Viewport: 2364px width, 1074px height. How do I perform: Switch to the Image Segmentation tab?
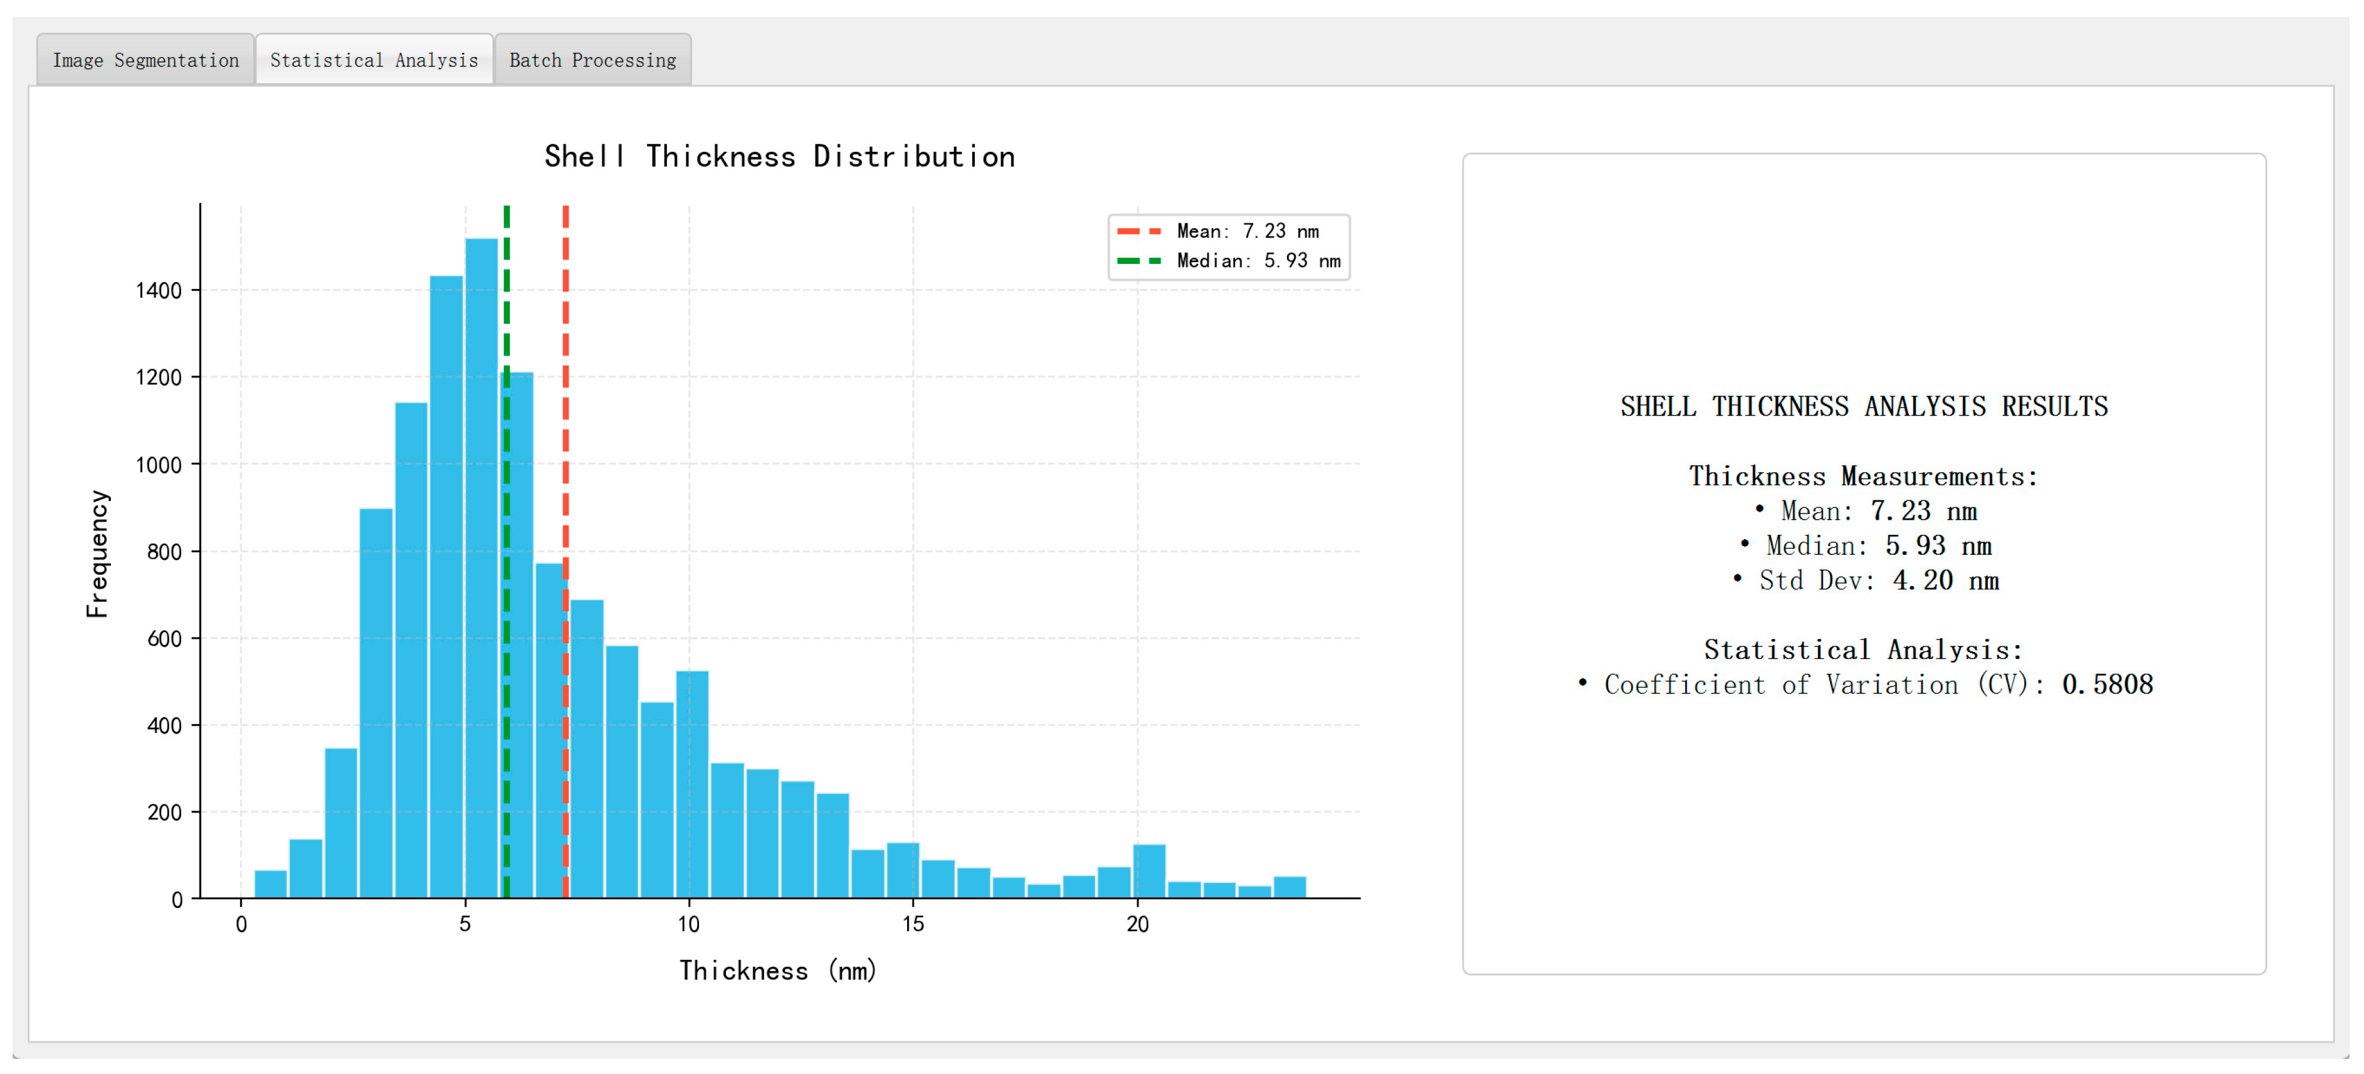[x=145, y=61]
